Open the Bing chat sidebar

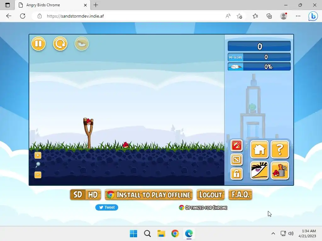click(x=313, y=16)
